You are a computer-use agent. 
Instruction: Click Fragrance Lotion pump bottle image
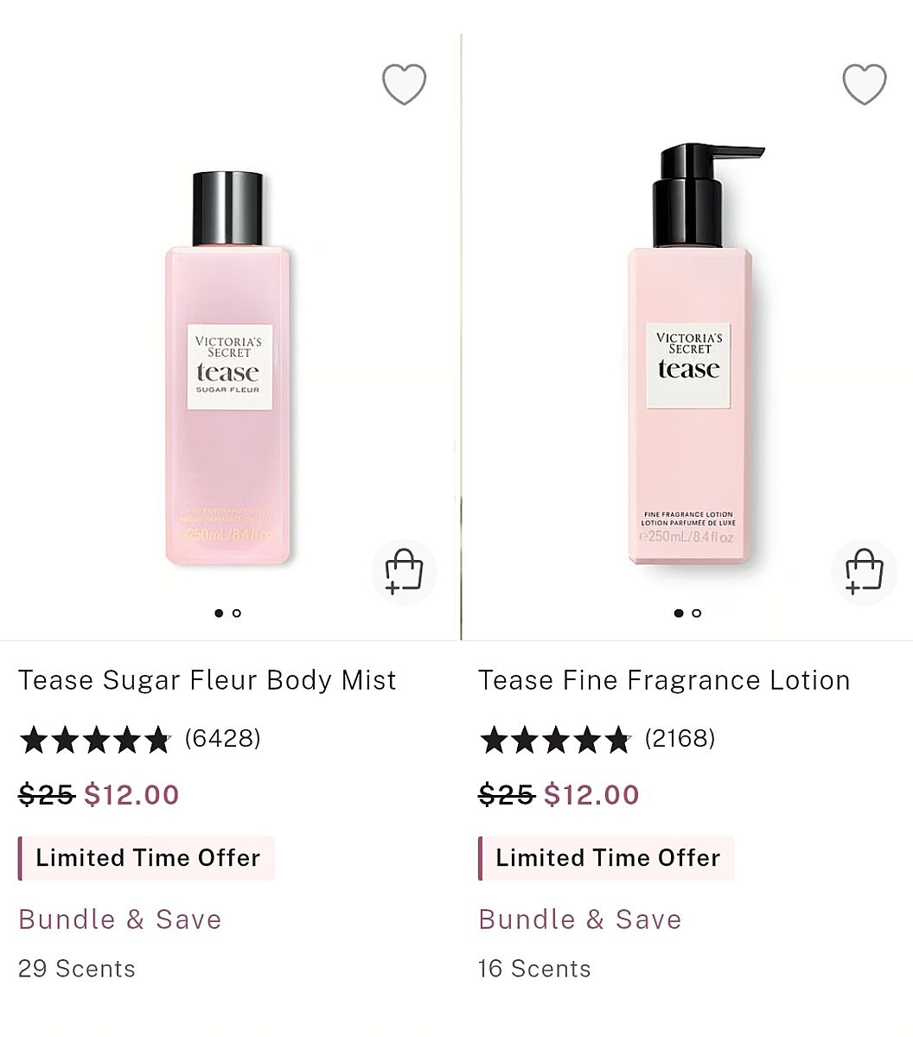pos(690,363)
